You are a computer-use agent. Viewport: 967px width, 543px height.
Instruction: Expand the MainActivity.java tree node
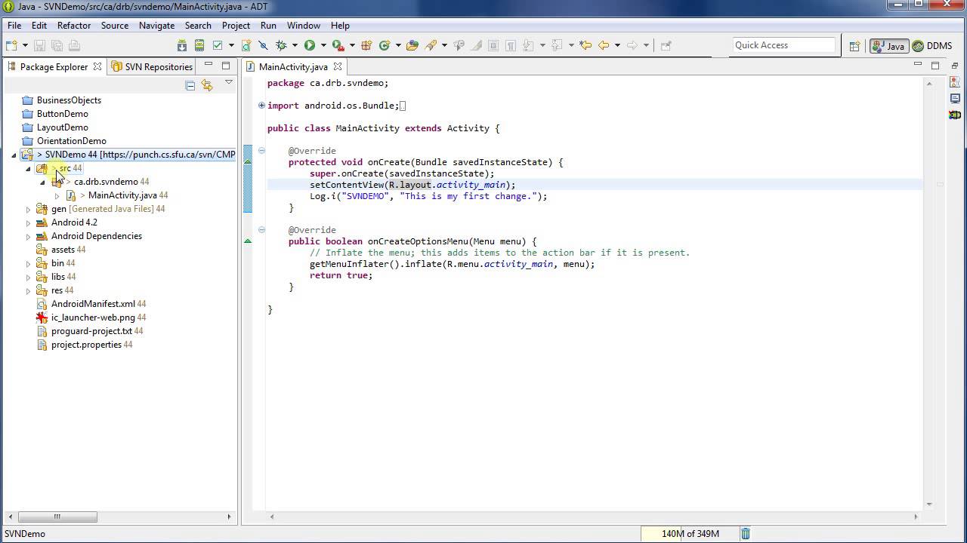[x=57, y=196]
